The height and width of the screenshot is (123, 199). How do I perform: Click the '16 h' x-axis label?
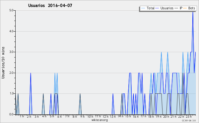[x=136, y=117]
